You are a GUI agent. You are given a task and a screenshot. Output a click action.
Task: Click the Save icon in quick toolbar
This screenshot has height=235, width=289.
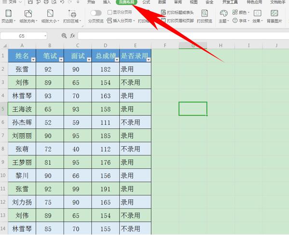[30, 2]
